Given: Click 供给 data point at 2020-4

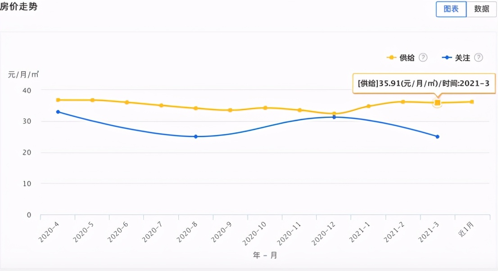Looking at the screenshot, I should coord(58,100).
